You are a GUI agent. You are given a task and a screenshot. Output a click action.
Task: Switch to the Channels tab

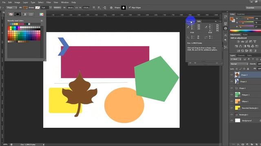pyautogui.click(x=241, y=56)
